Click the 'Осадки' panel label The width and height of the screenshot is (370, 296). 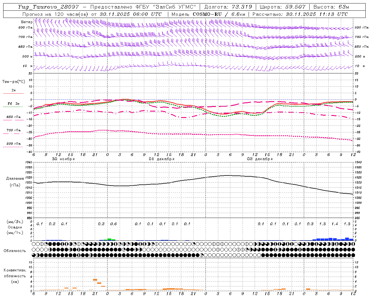click(x=15, y=227)
